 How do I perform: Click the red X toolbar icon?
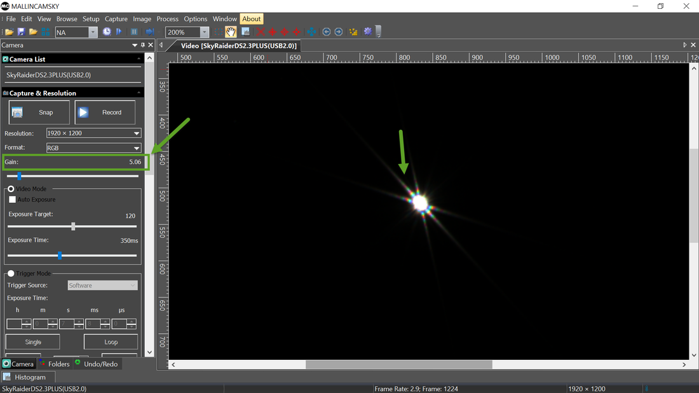point(261,32)
